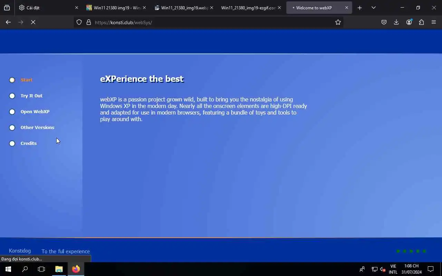Close the Welcome to webXP tab

pos(347,8)
